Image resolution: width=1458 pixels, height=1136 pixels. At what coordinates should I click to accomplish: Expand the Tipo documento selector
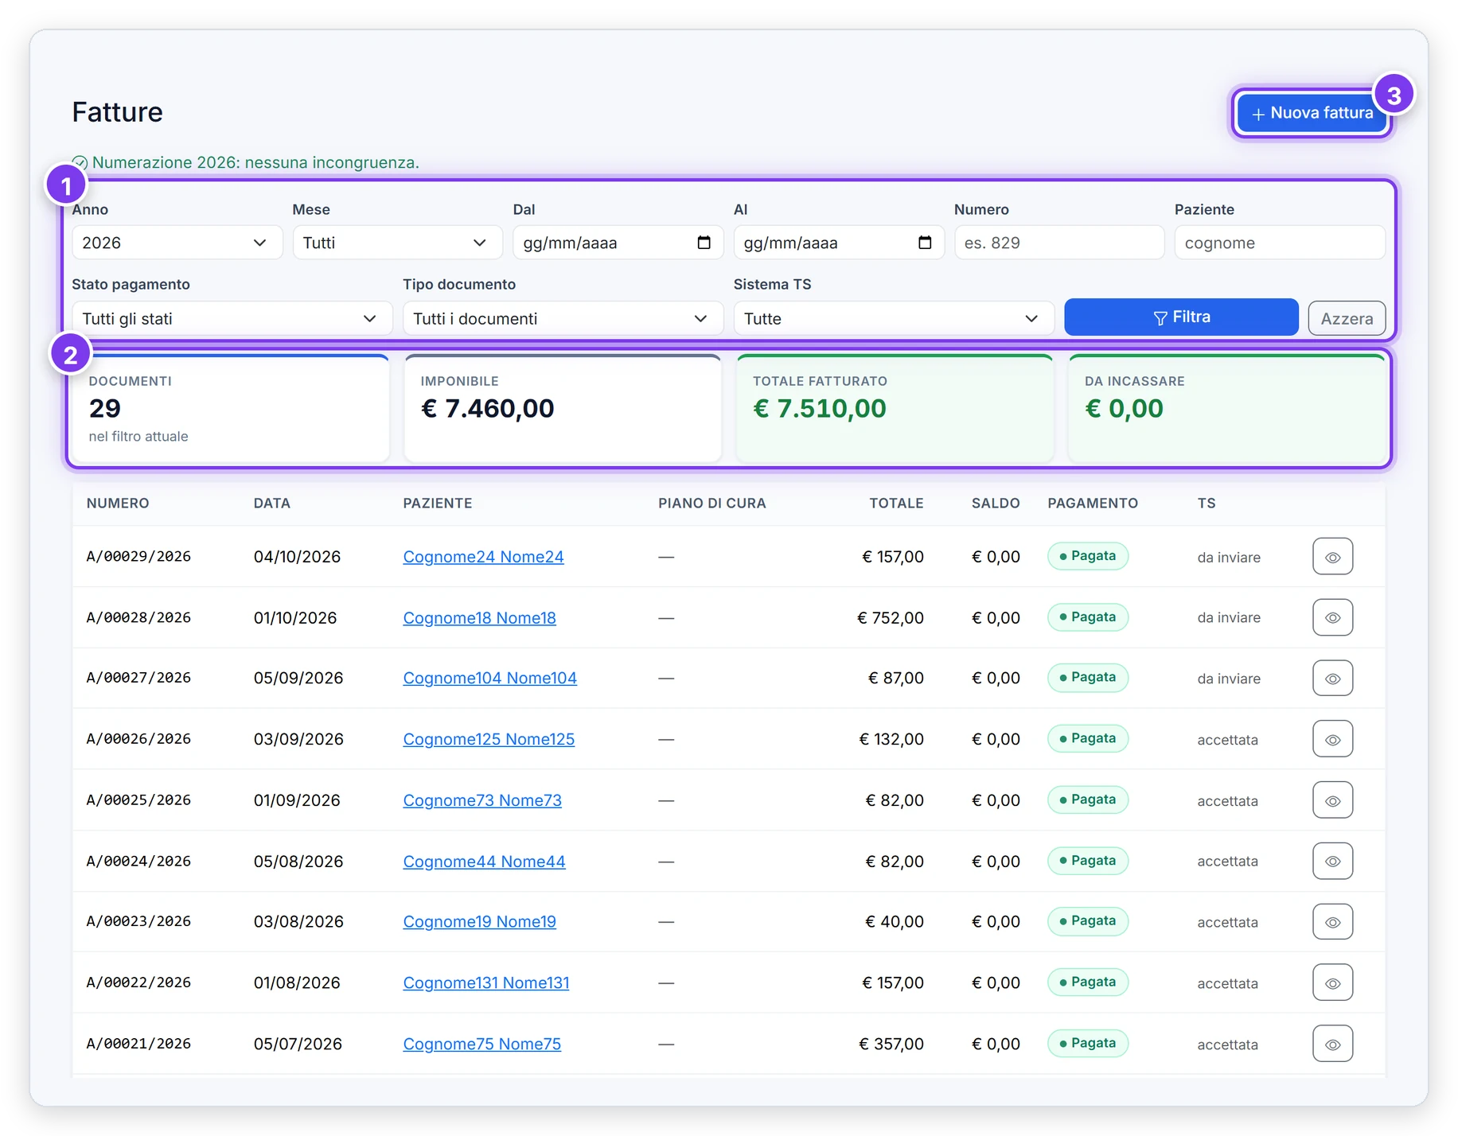563,318
